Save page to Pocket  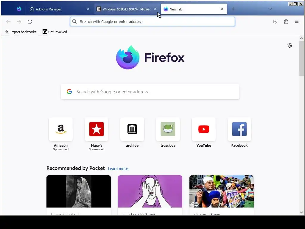[275, 21]
